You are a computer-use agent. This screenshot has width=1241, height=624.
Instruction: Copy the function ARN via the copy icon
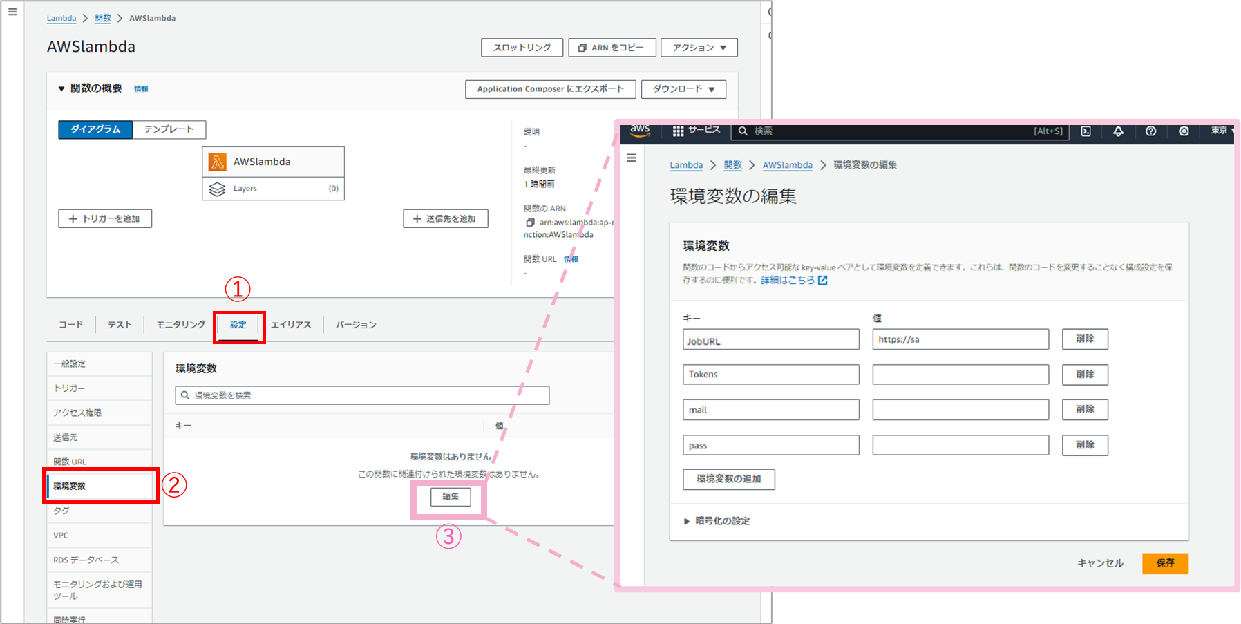[x=530, y=223]
